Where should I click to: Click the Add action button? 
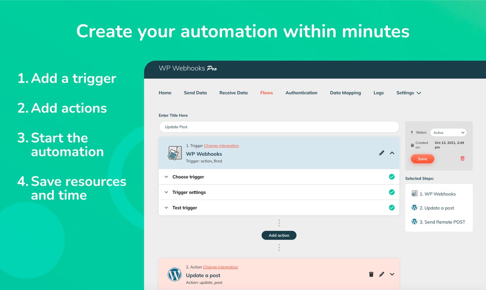point(279,235)
